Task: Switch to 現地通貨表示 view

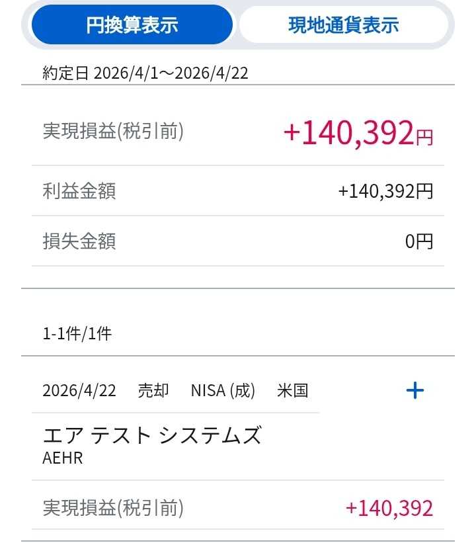Action: tap(343, 25)
